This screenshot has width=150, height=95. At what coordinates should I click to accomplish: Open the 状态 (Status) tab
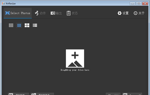pos(72,13)
